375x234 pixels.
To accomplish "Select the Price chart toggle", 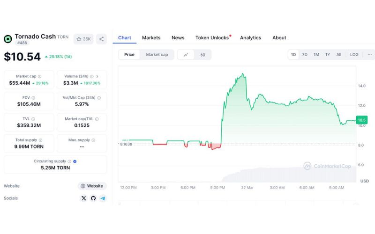I will (x=129, y=55).
